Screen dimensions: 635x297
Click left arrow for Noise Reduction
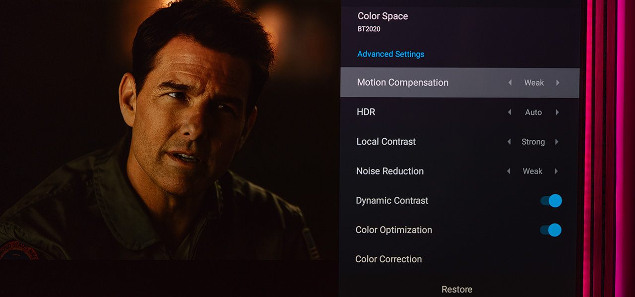click(x=508, y=171)
